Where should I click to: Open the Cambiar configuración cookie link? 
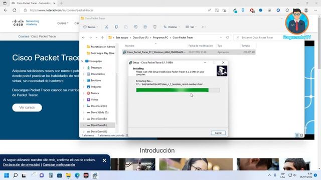point(59,164)
